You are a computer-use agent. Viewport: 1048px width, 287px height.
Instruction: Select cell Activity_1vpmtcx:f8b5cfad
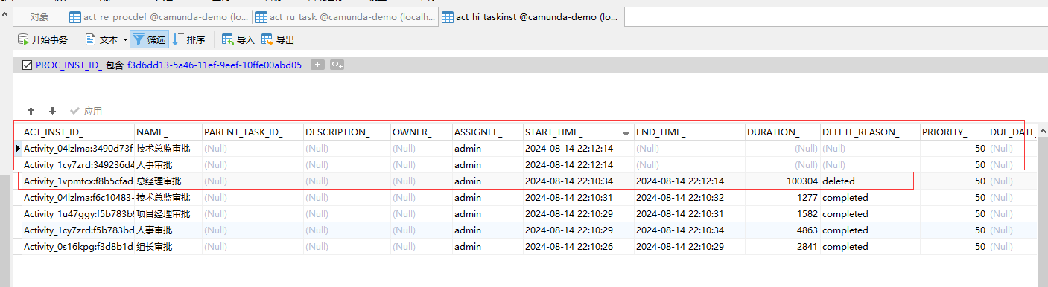click(78, 181)
